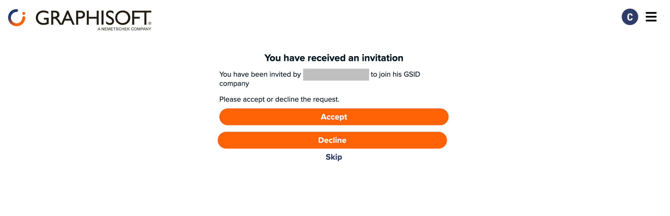Click "the request." at the sentence end
Image resolution: width=670 pixels, height=216 pixels.
pyautogui.click(x=320, y=99)
